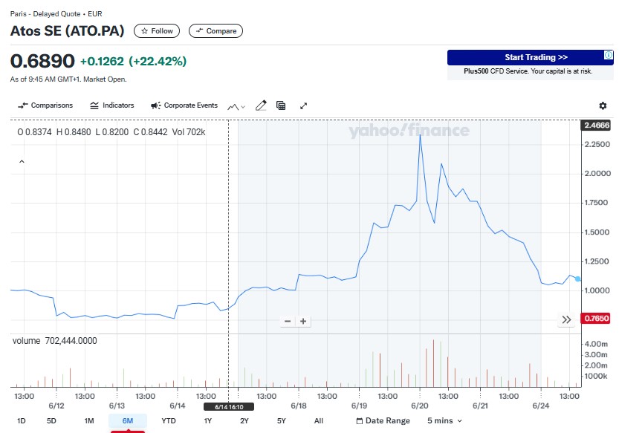Click the 1.7500 price axis label

tap(597, 203)
